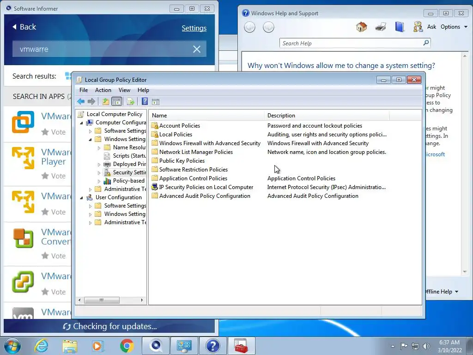The height and width of the screenshot is (355, 473).
Task: Open the Offline Help dropdown
Action: point(442,292)
